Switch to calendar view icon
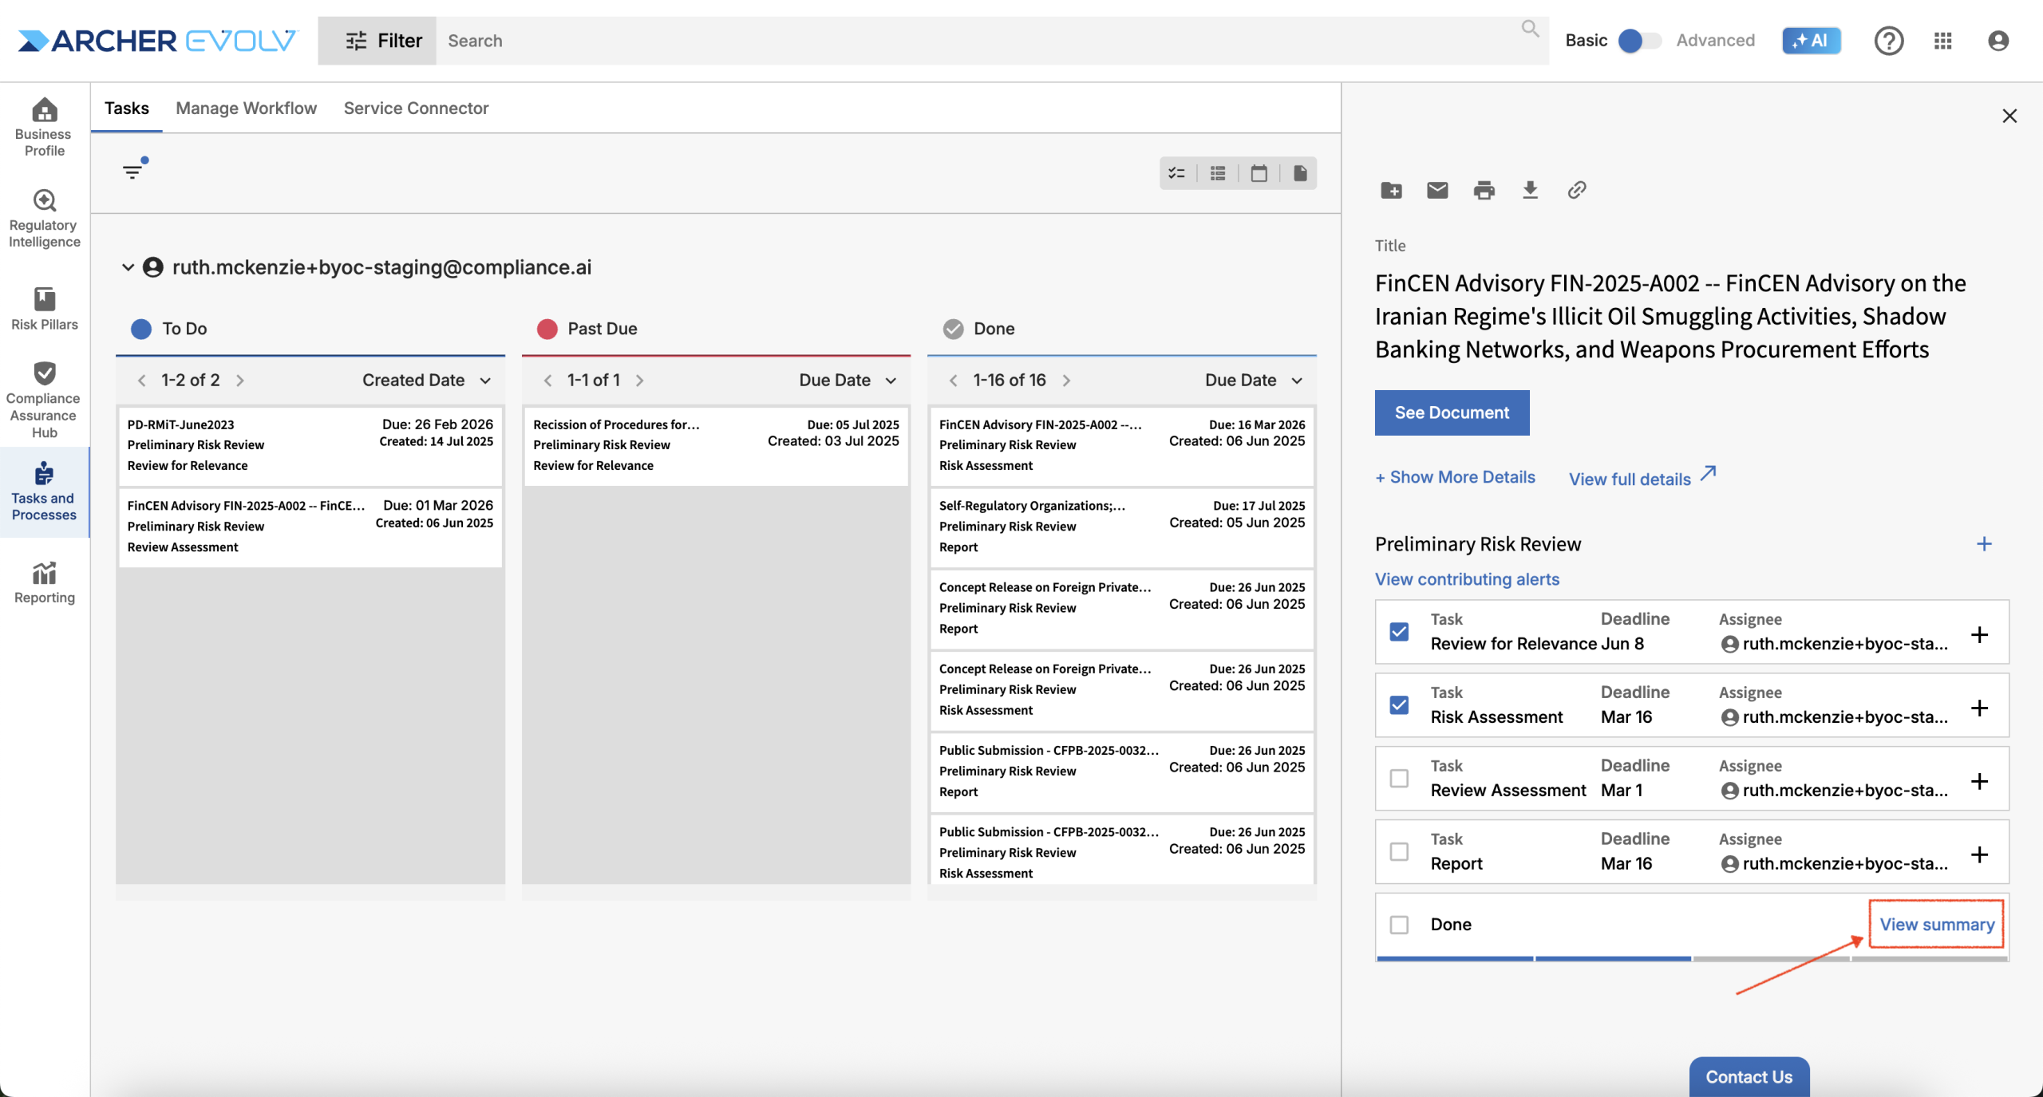 (1259, 173)
